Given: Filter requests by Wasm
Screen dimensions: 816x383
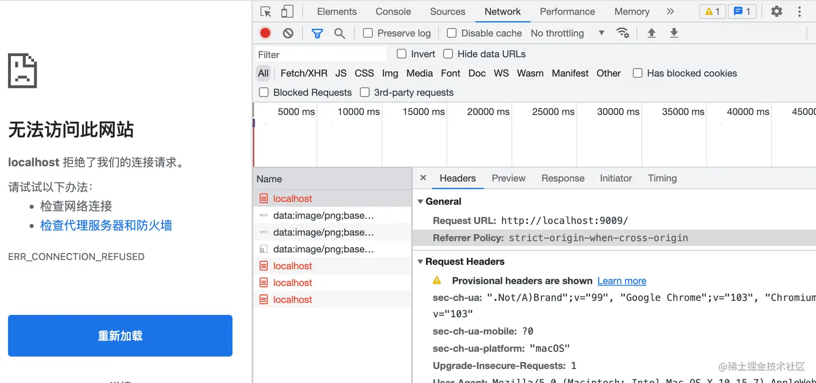Looking at the screenshot, I should [530, 73].
